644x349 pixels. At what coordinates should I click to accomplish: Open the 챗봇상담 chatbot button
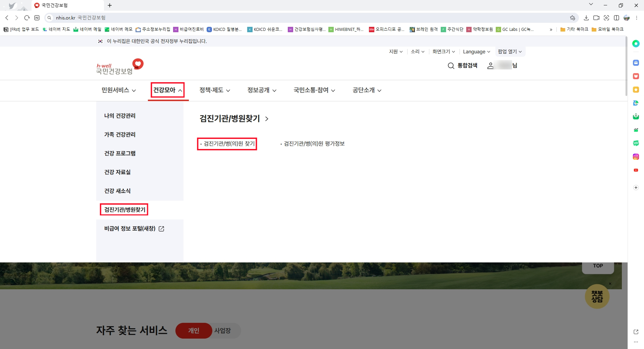(597, 296)
